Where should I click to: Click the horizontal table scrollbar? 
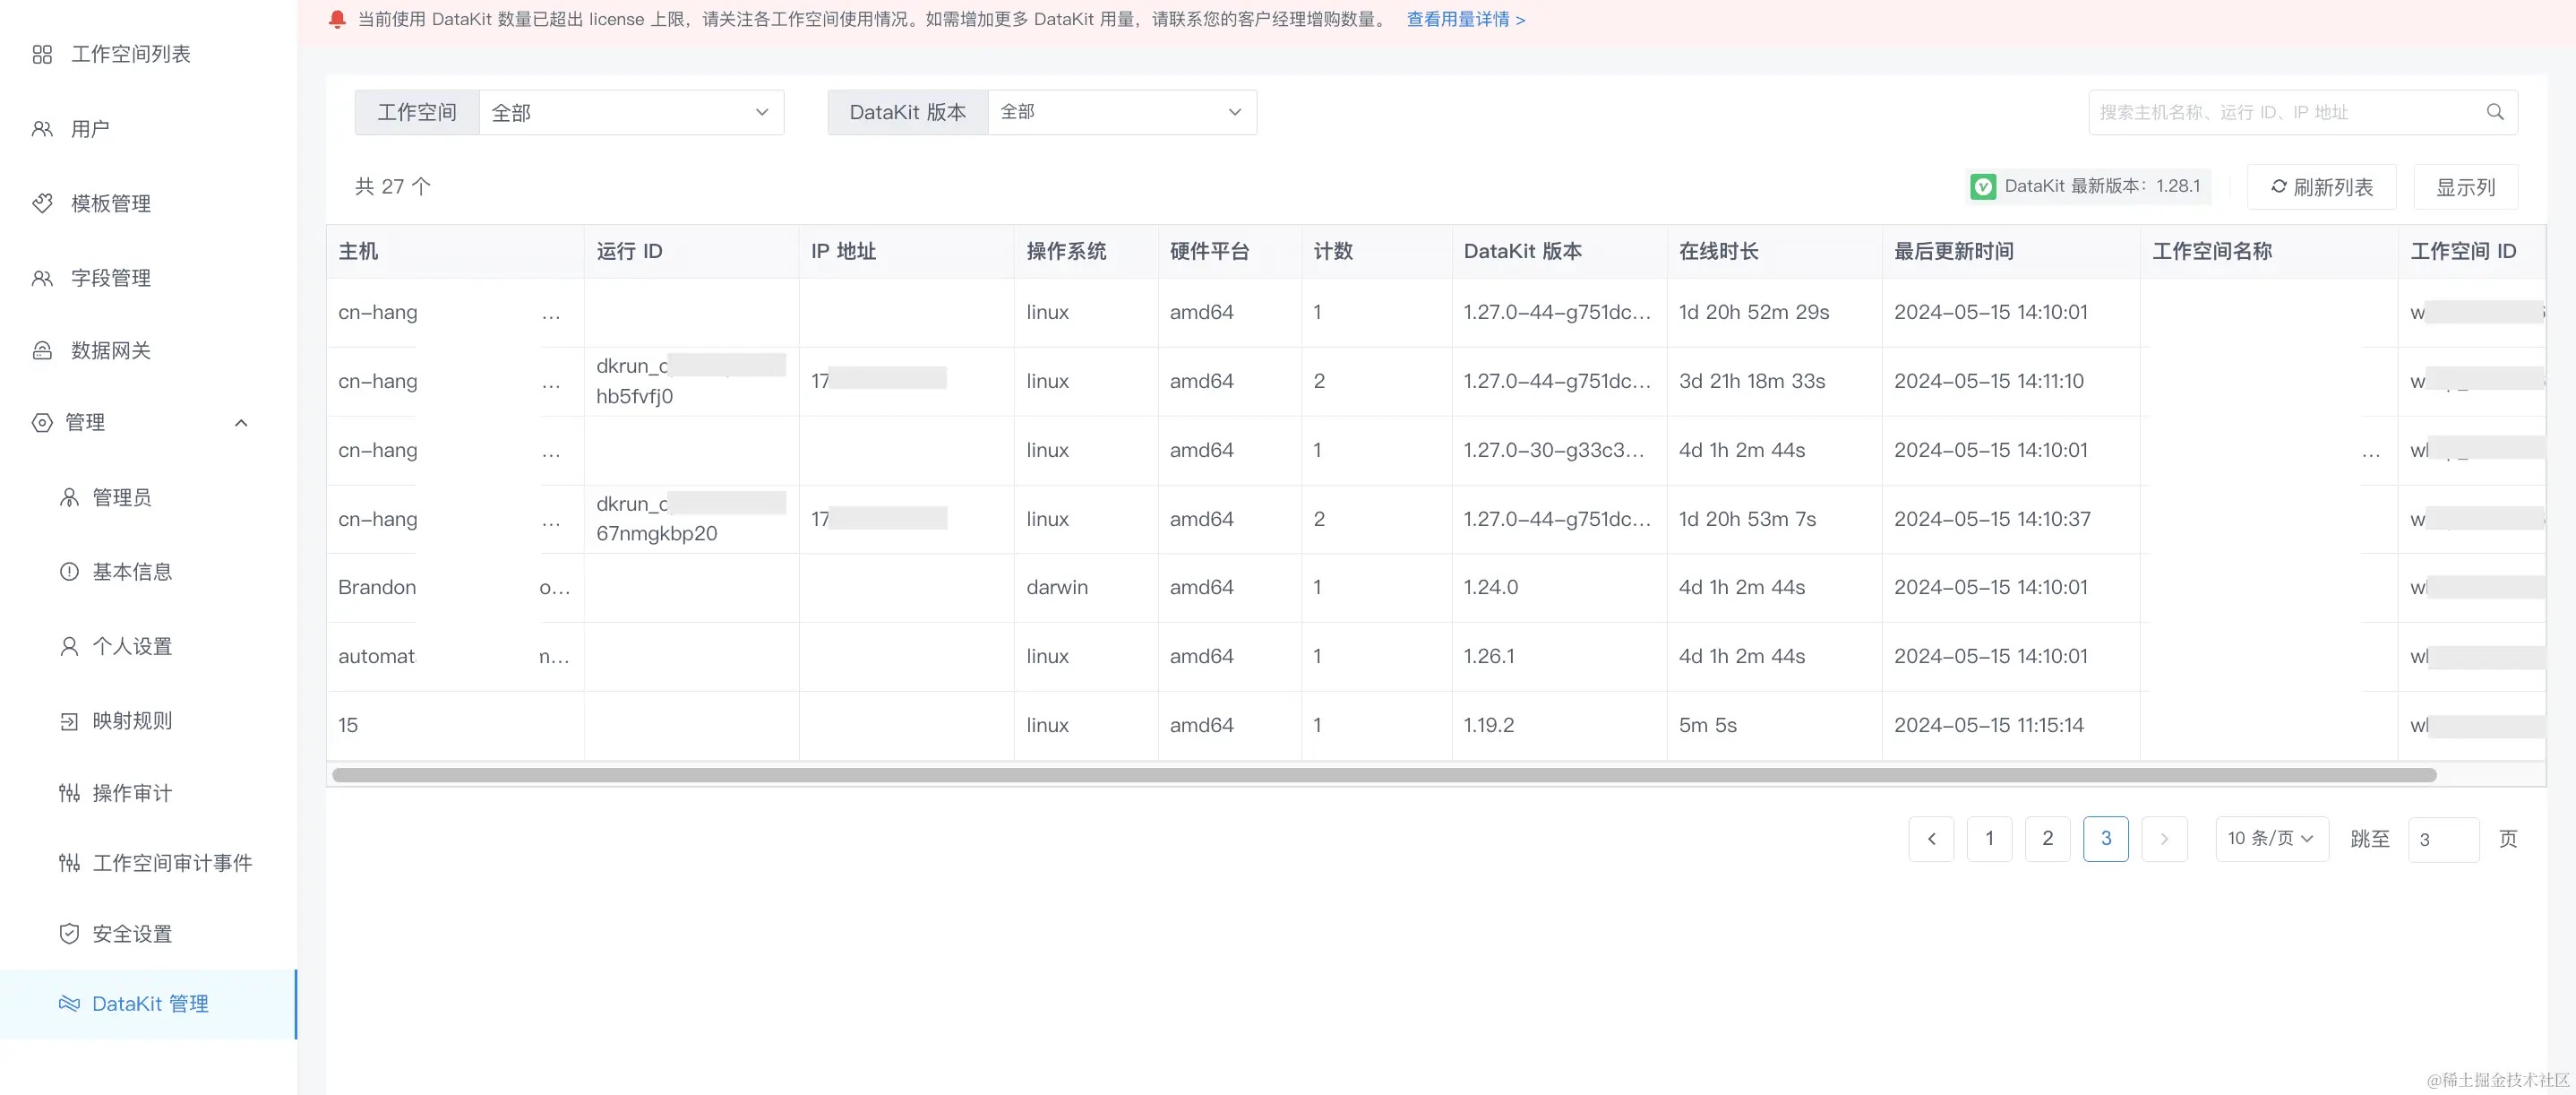coord(1383,775)
